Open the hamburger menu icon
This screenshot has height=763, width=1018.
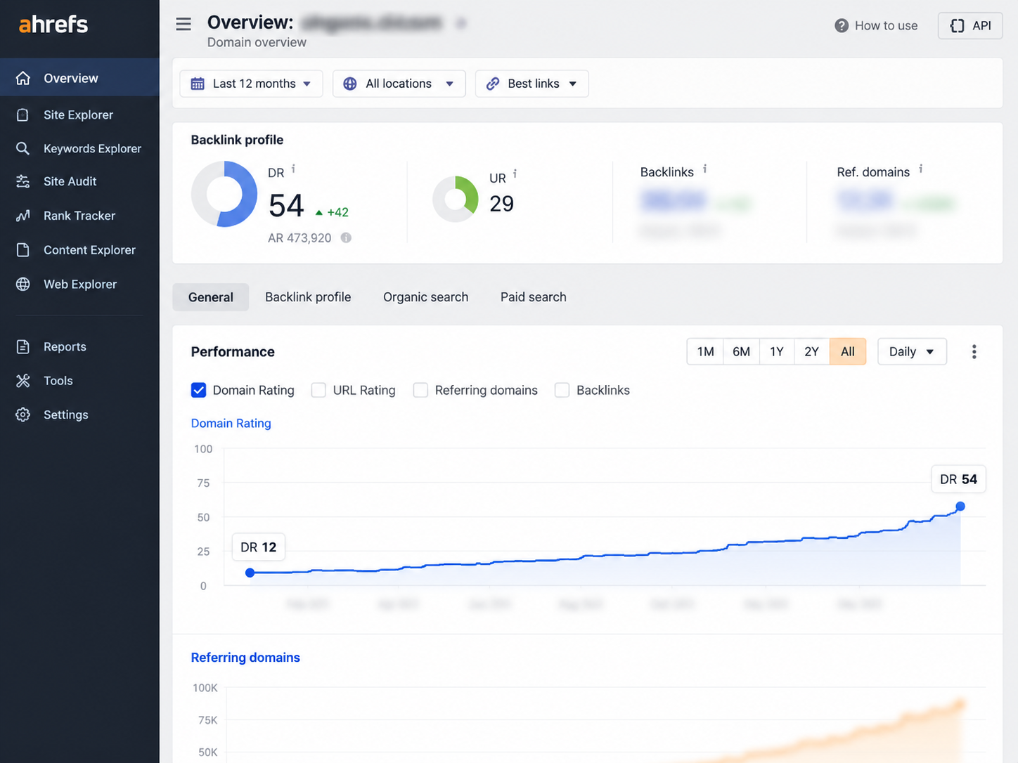pyautogui.click(x=183, y=25)
